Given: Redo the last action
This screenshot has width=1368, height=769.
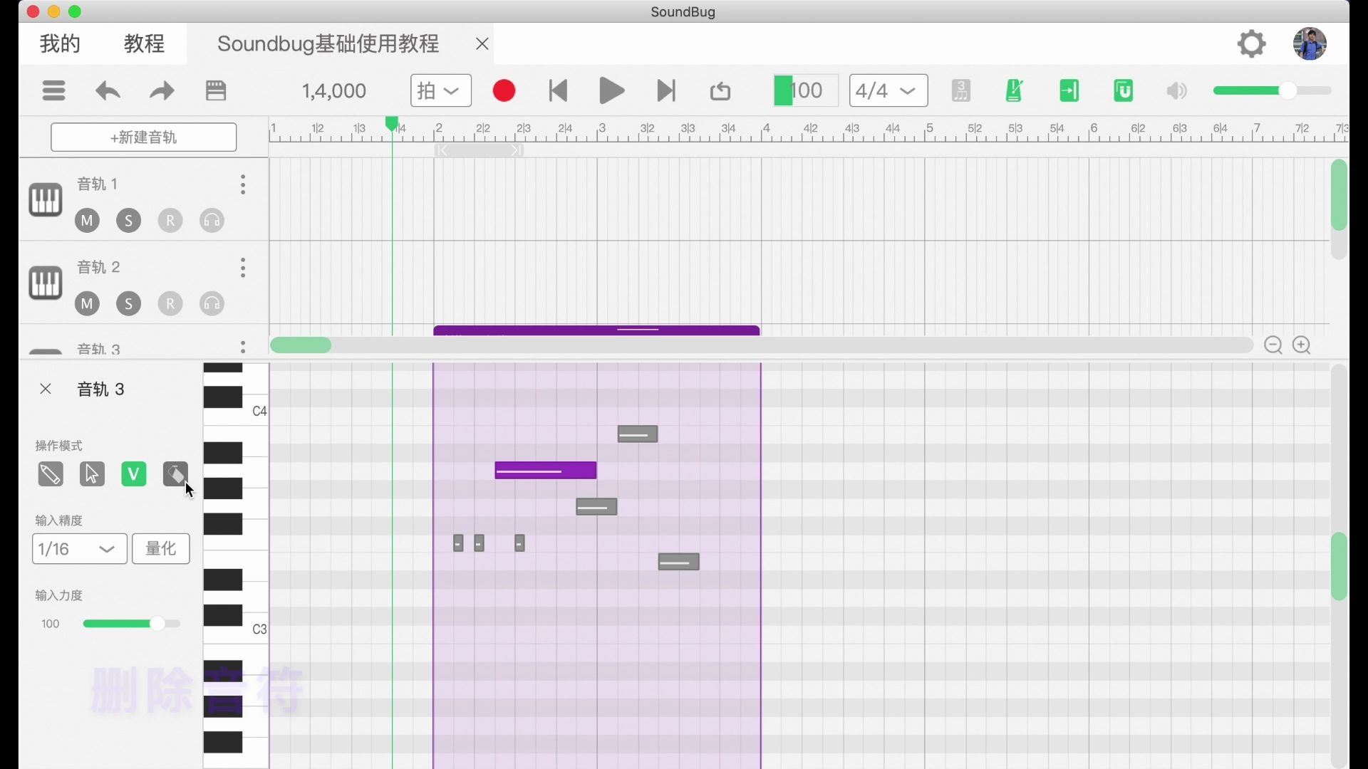Looking at the screenshot, I should tap(162, 90).
